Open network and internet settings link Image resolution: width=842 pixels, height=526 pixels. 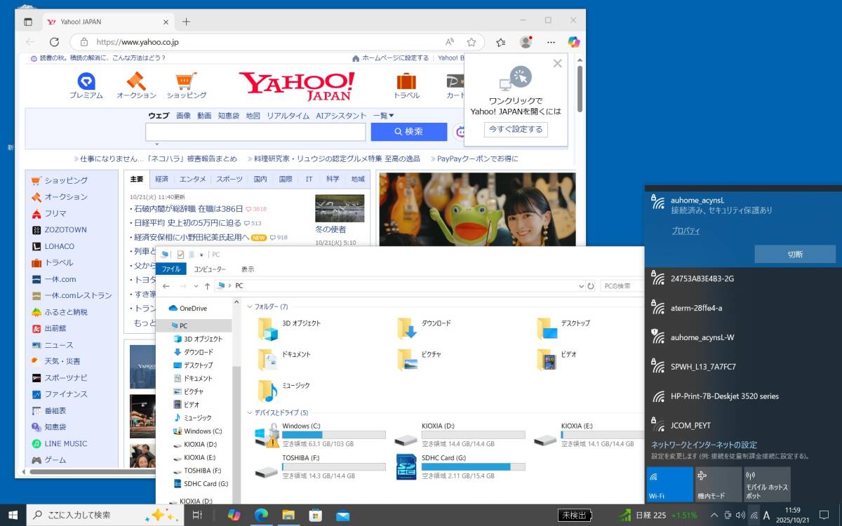click(704, 445)
